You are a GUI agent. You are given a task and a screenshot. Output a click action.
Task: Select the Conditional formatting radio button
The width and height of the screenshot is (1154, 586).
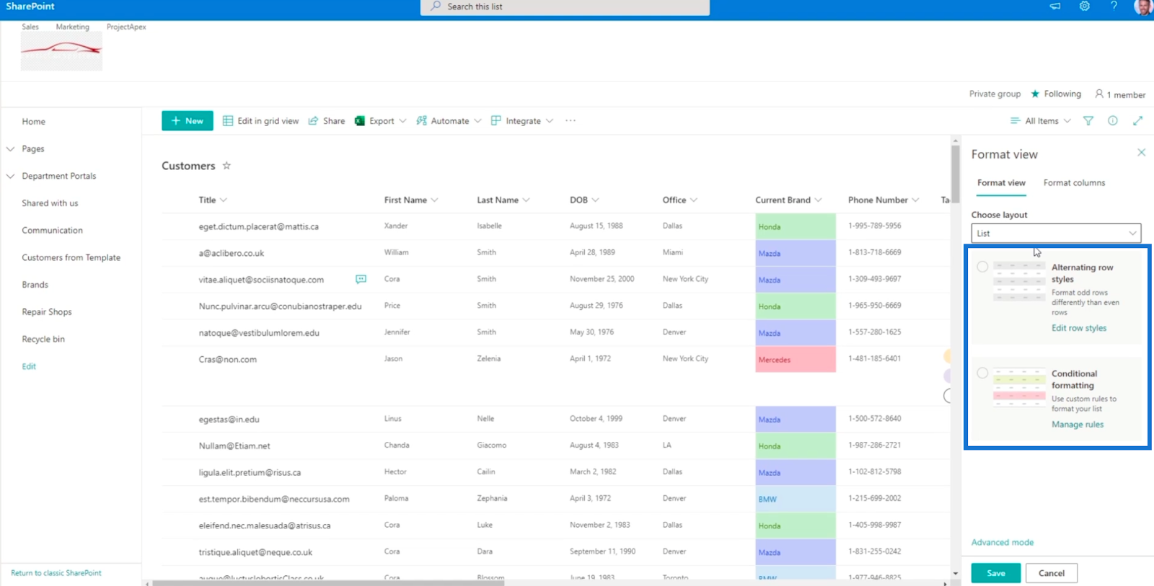click(x=982, y=373)
